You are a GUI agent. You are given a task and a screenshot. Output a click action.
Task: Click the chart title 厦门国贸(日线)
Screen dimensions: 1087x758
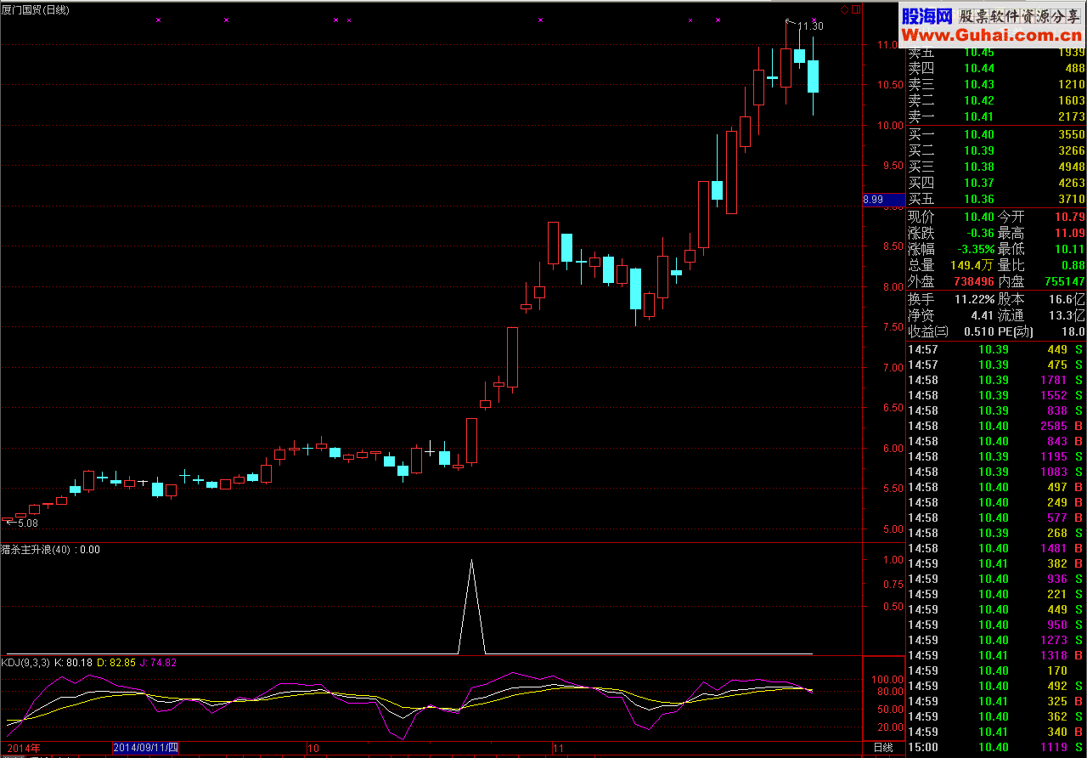36,9
